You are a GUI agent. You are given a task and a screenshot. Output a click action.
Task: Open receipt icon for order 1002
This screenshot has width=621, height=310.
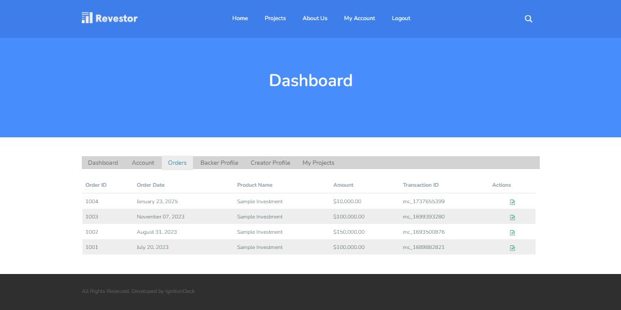tap(512, 232)
